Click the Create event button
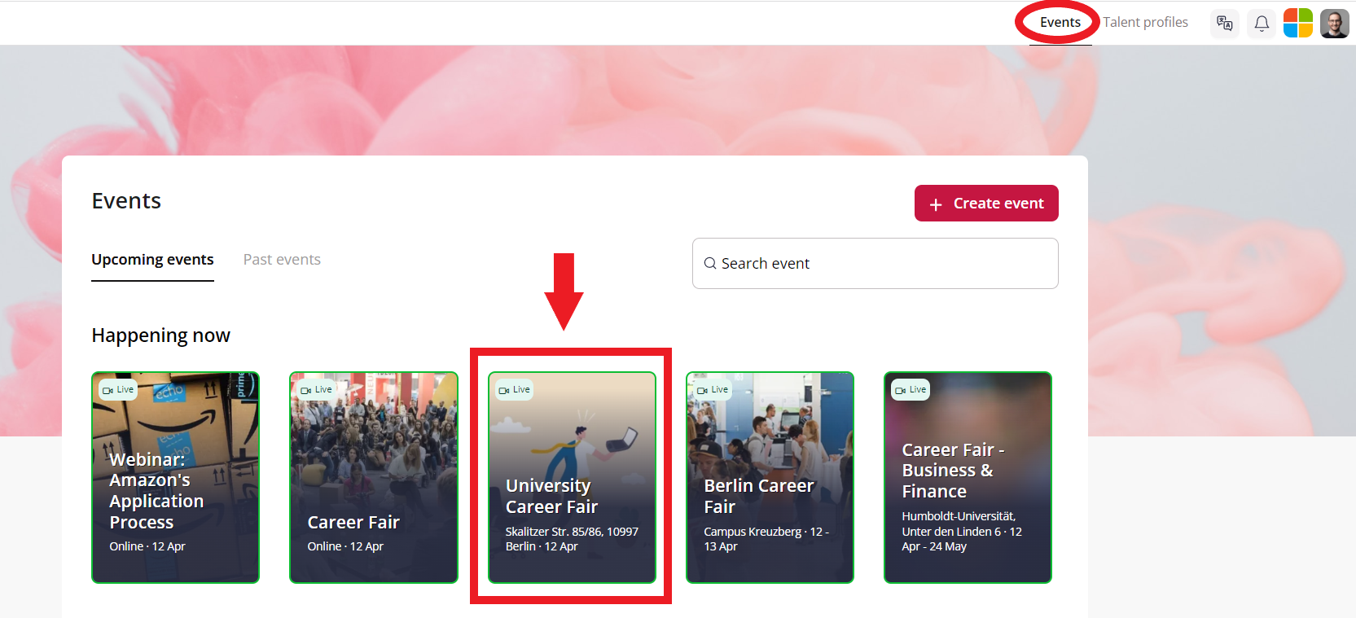Image resolution: width=1356 pixels, height=618 pixels. point(986,204)
